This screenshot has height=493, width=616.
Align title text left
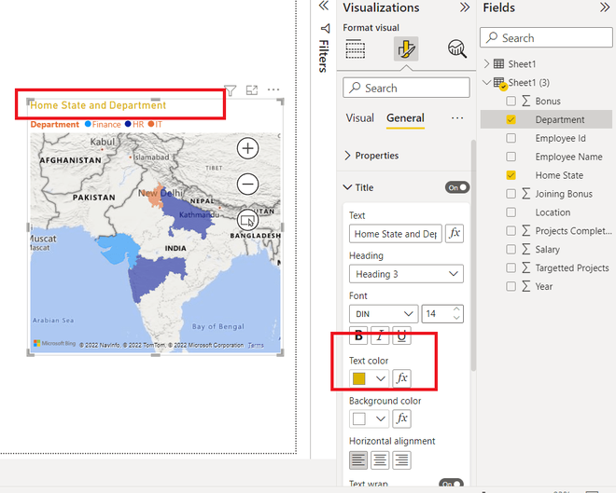click(x=358, y=459)
